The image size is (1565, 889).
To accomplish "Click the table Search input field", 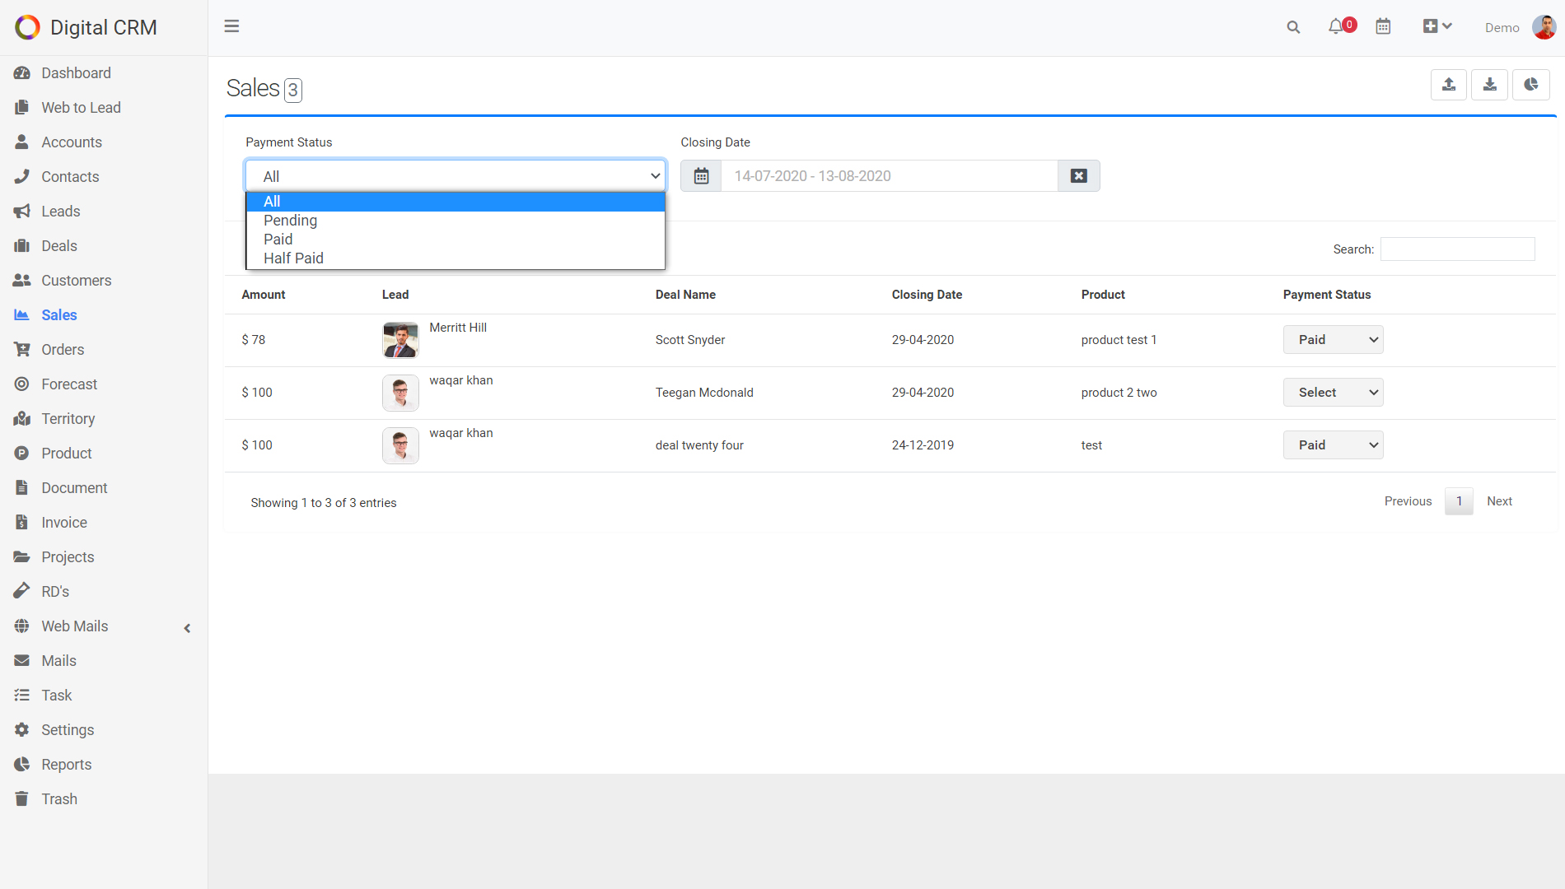I will (1457, 249).
